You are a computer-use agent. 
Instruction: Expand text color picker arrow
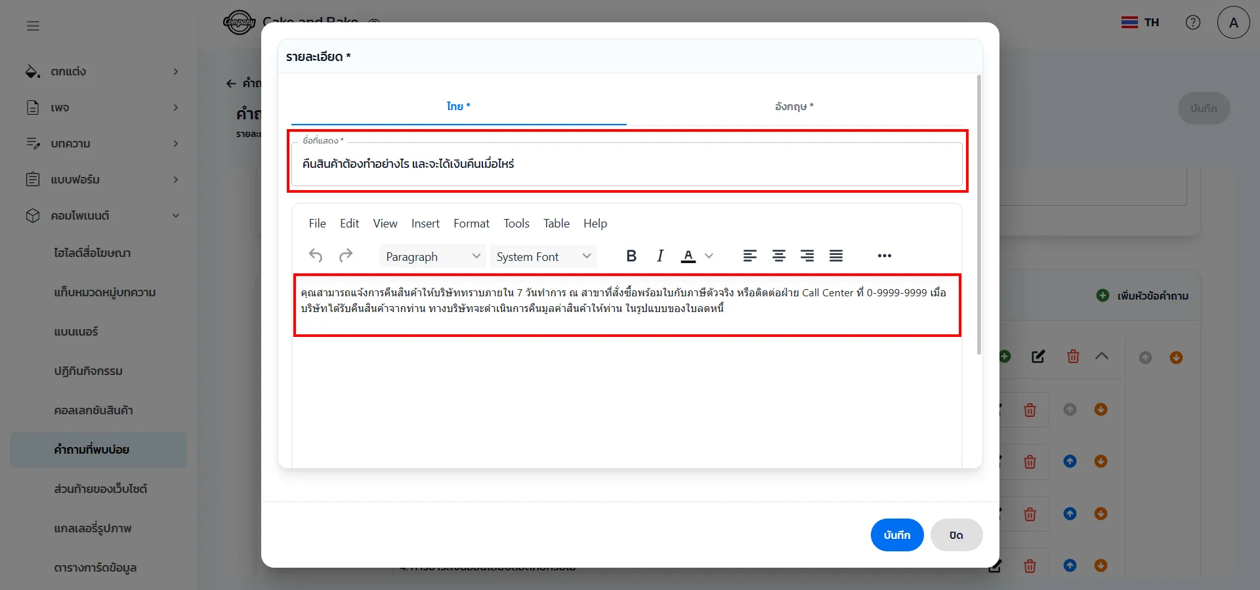pos(709,256)
